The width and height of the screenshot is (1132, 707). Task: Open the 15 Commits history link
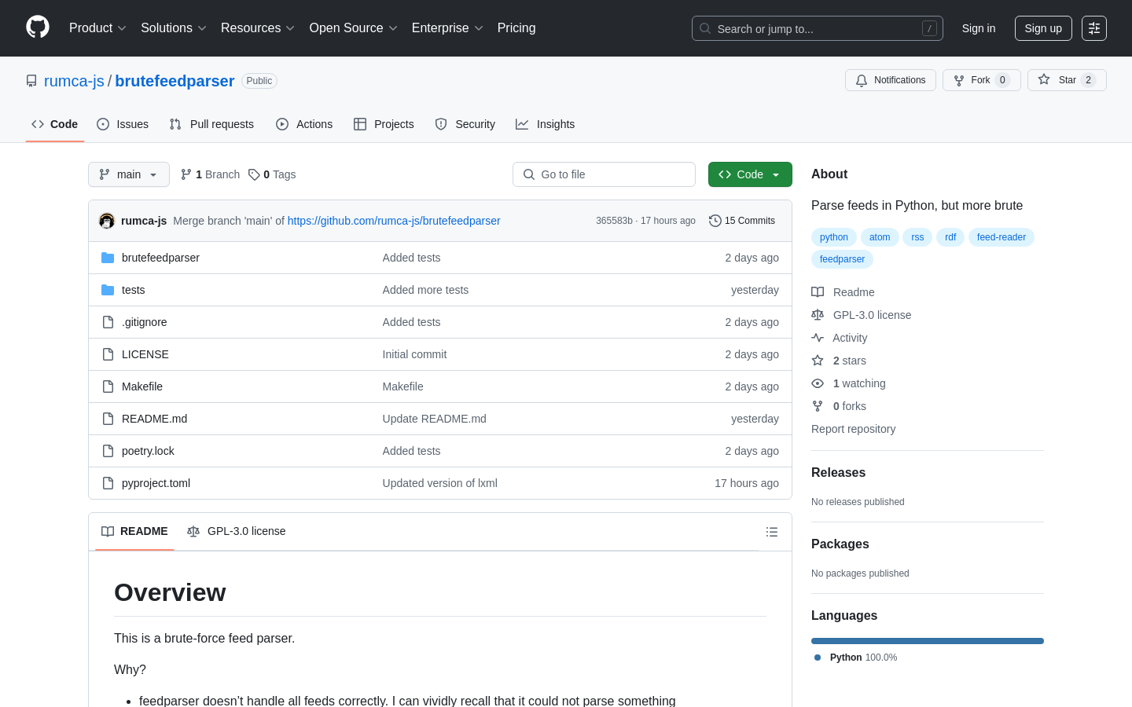tap(742, 221)
